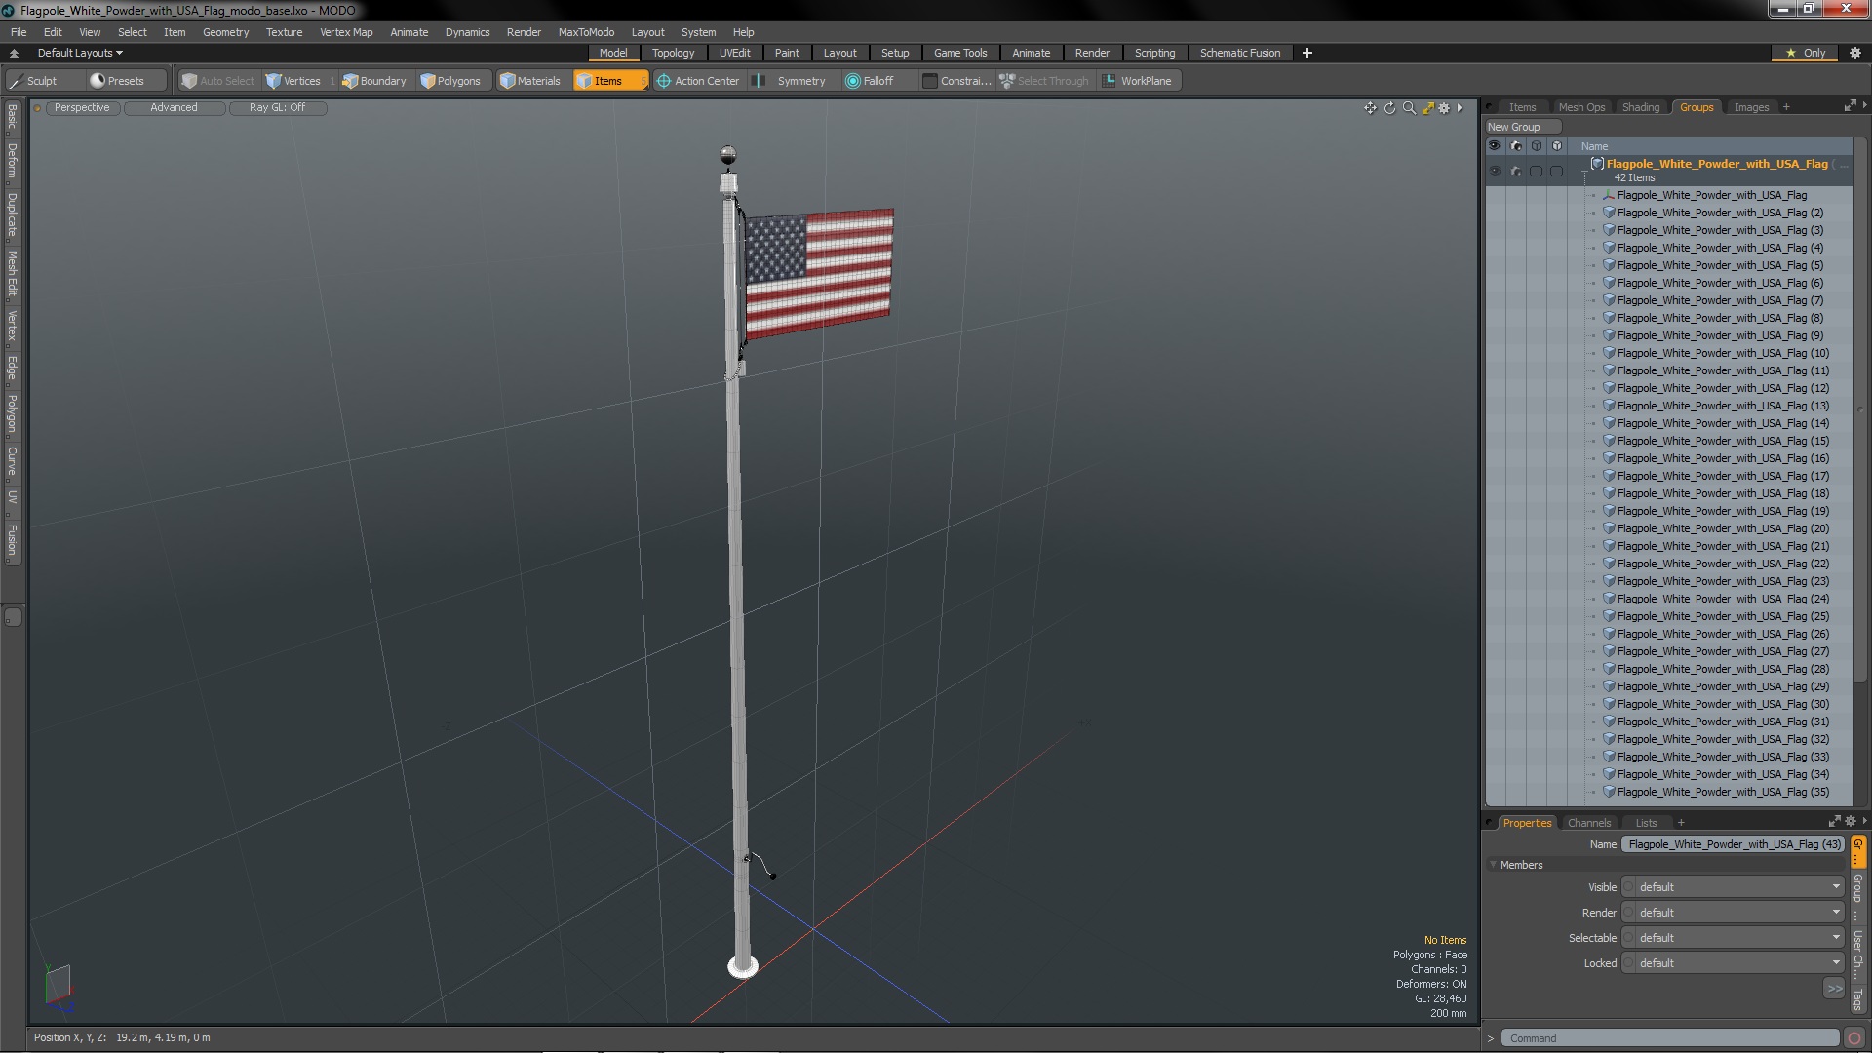Enable the Falloff tool icon
This screenshot has width=1872, height=1053.
[853, 81]
